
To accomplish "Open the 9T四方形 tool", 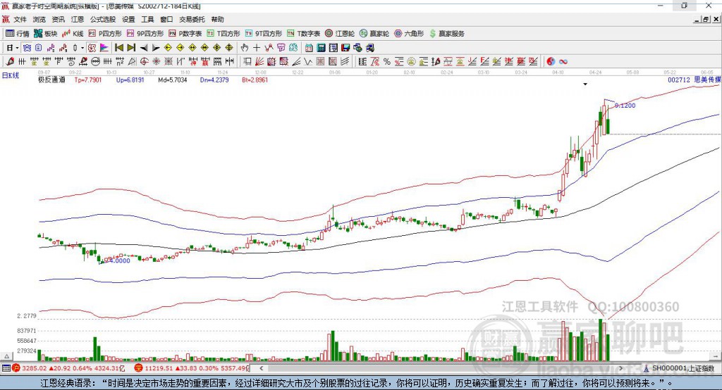I will 264,34.
